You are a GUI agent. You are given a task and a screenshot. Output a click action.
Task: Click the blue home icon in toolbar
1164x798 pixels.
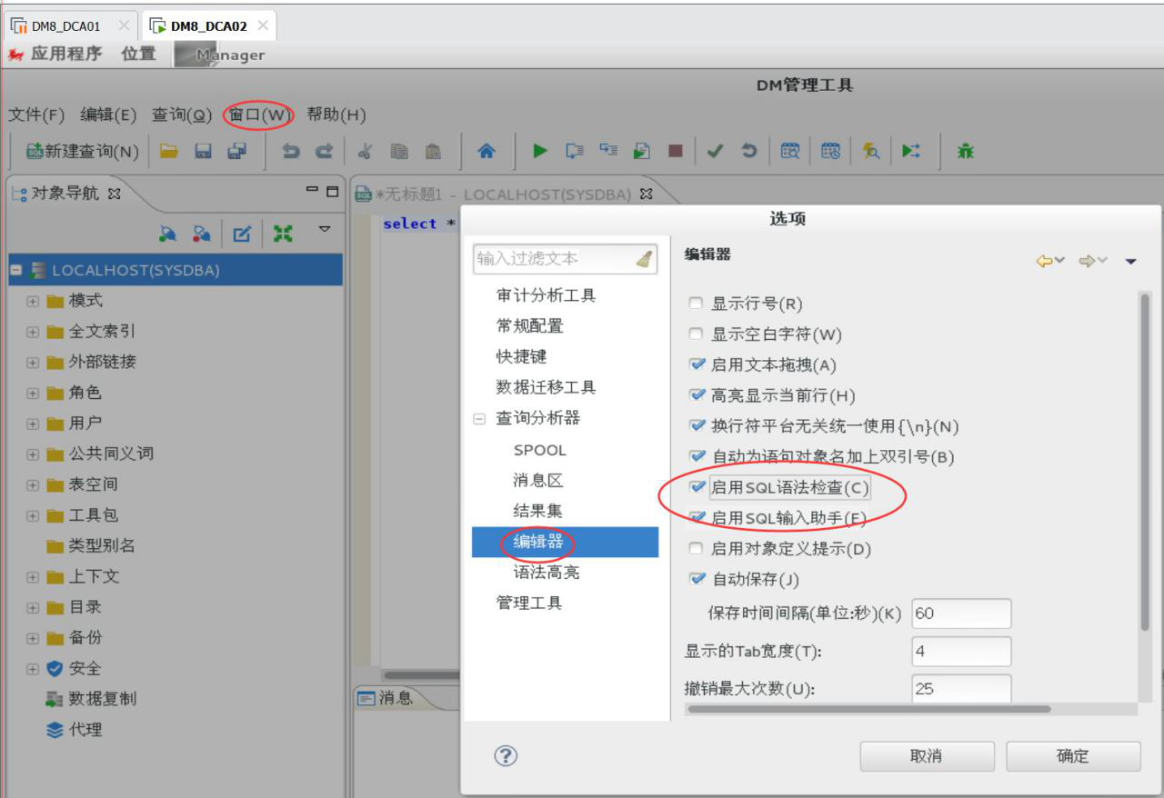tap(487, 152)
